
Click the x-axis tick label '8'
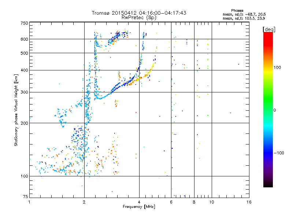pyautogui.click(x=194, y=202)
